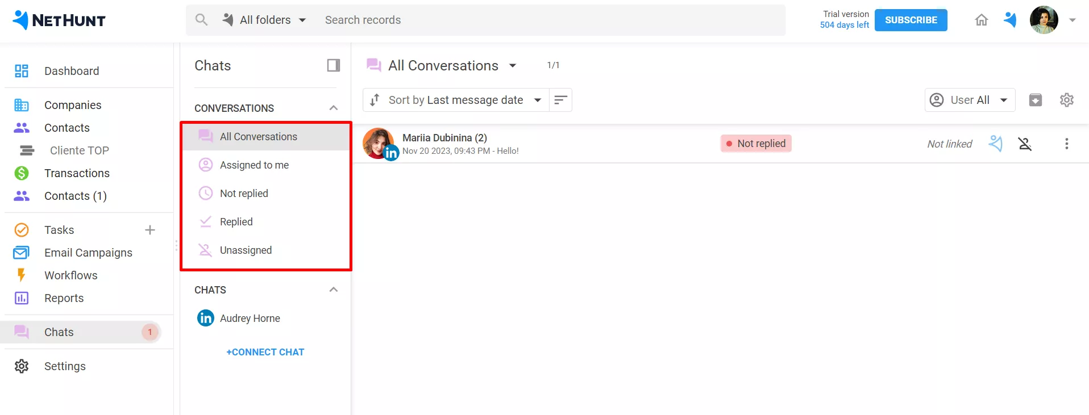1089x415 pixels.
Task: Collapse the CHATS section
Action: [334, 290]
